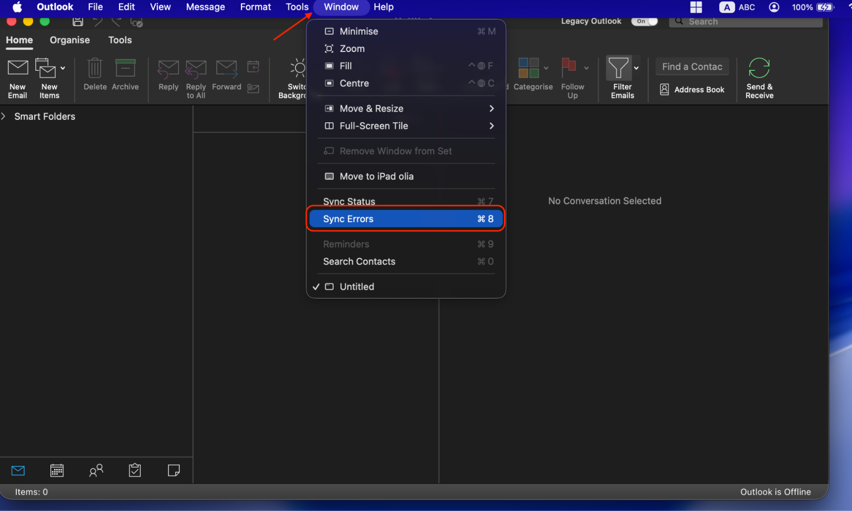852x511 pixels.
Task: Open the Edit menu
Action: 126,7
